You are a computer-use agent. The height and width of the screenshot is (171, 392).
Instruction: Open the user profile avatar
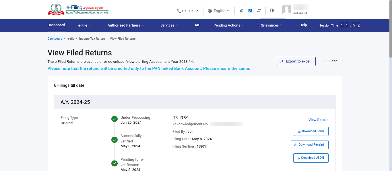pyautogui.click(x=287, y=10)
